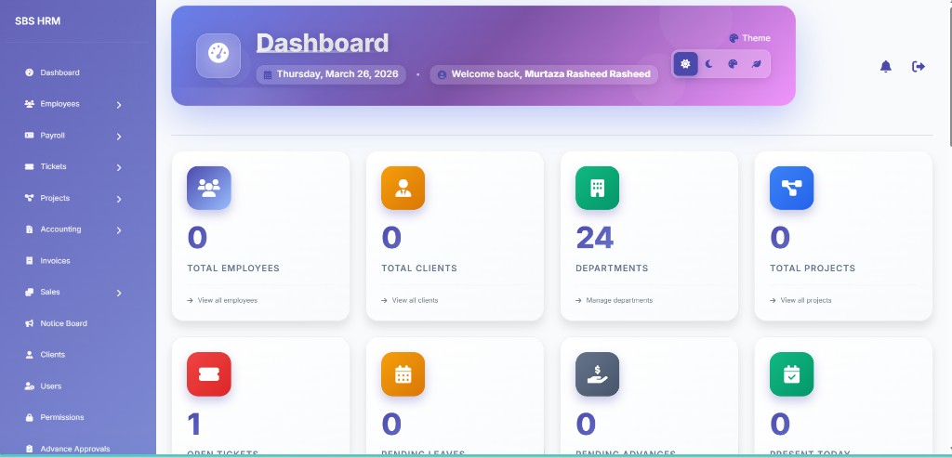
Task: Click the Clients person icon in sidebar
Action: click(29, 355)
